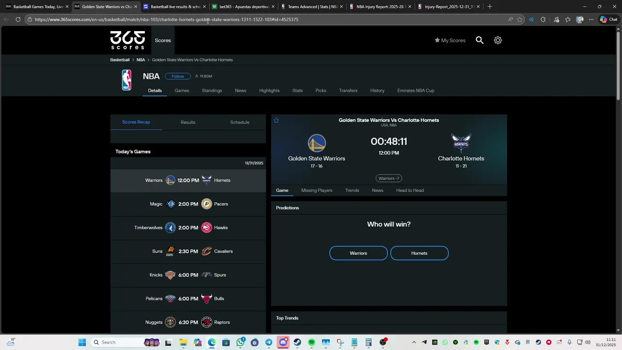Follow the NBA league

[x=178, y=76]
